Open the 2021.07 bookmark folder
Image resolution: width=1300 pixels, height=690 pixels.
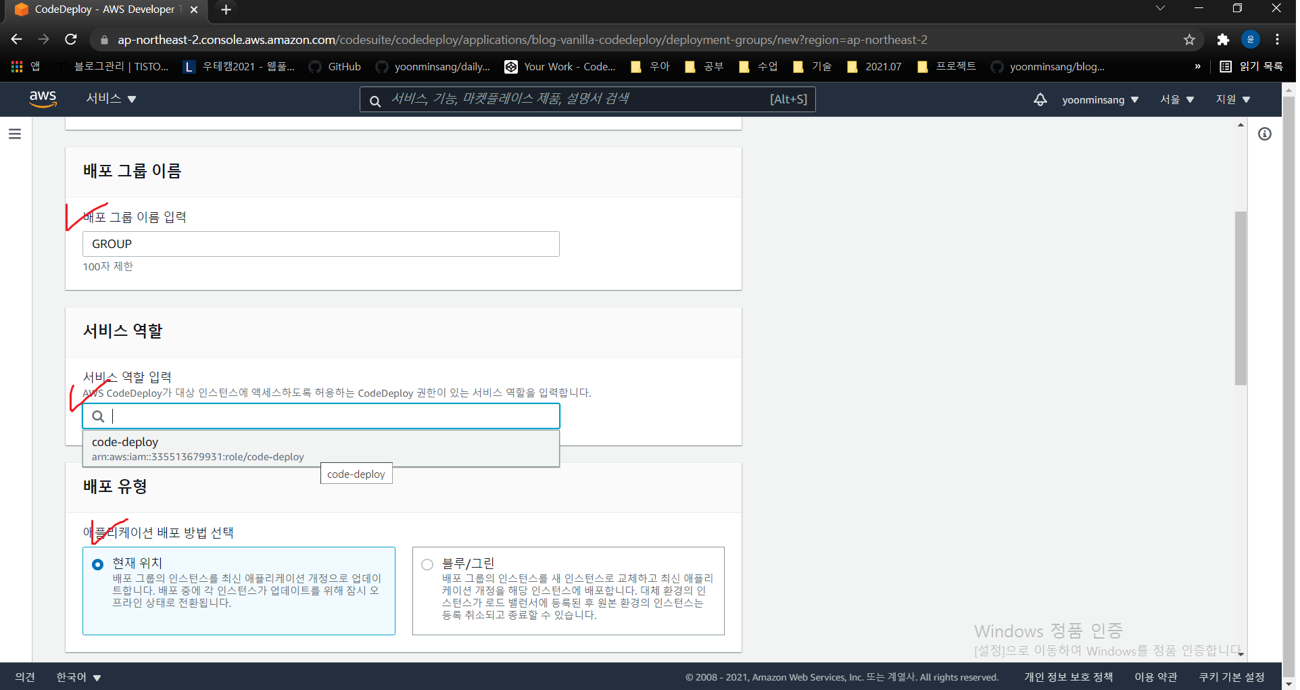(874, 66)
